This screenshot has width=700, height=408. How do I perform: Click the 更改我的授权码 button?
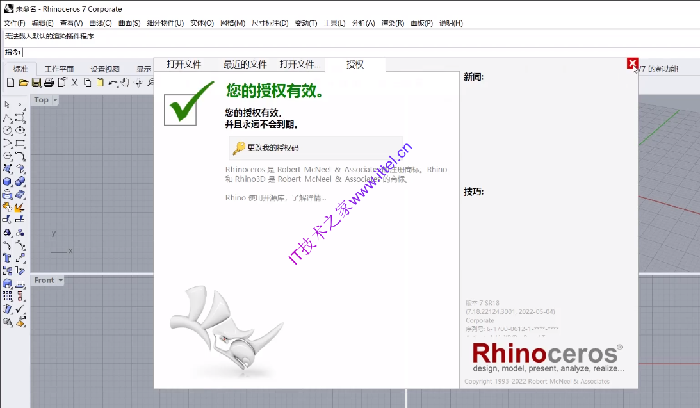[316, 148]
